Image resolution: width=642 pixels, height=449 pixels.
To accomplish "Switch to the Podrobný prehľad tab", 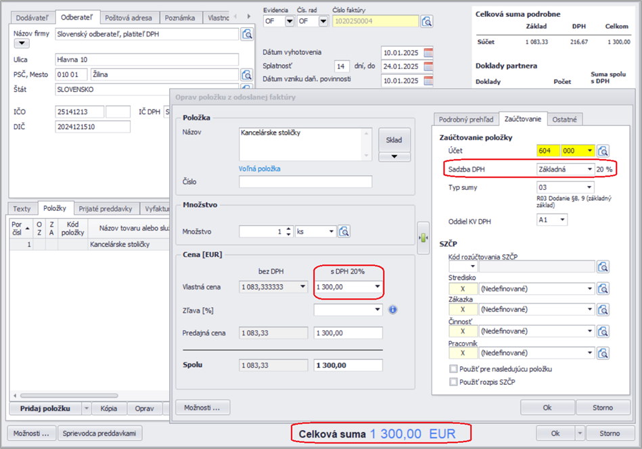I will [465, 119].
